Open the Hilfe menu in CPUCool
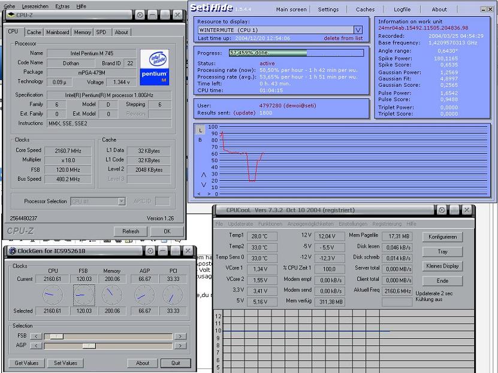The height and width of the screenshot is (373, 498). pos(411,223)
